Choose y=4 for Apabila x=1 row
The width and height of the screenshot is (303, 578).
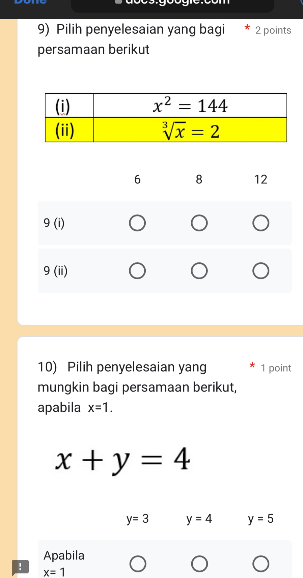199,564
